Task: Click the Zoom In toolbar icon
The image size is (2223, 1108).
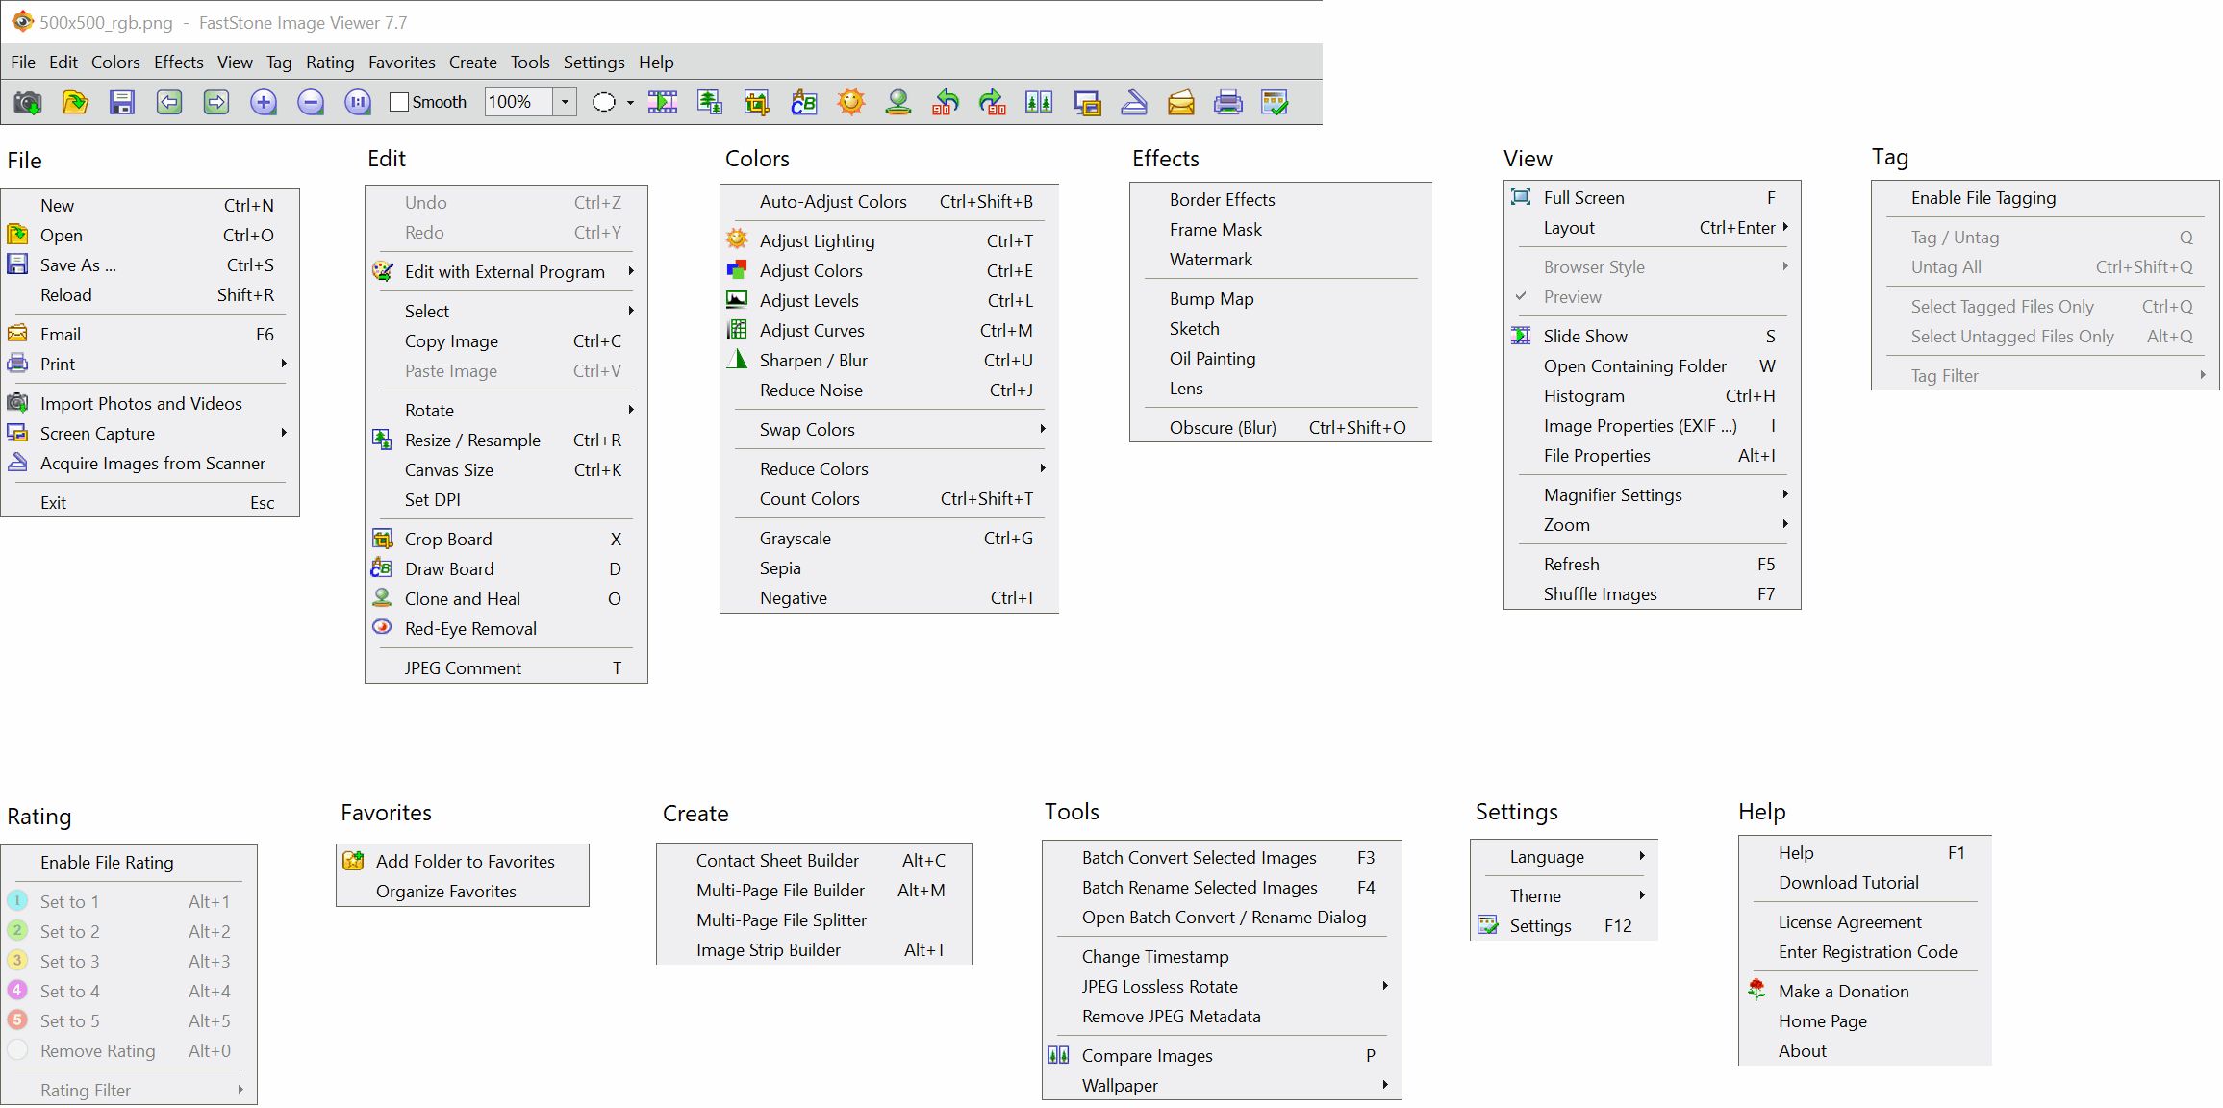Action: click(264, 102)
